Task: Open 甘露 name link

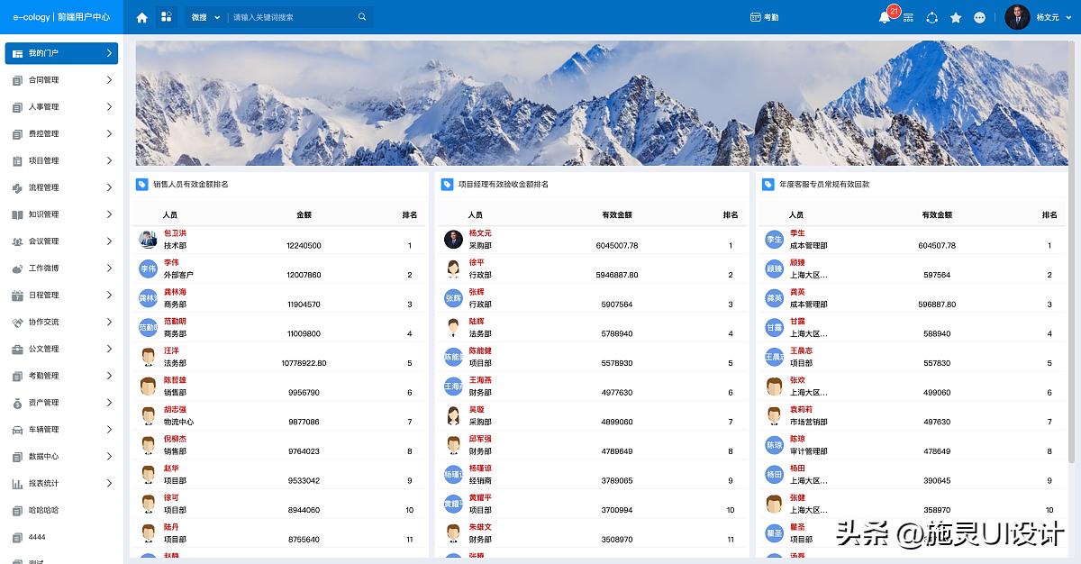Action: point(797,322)
